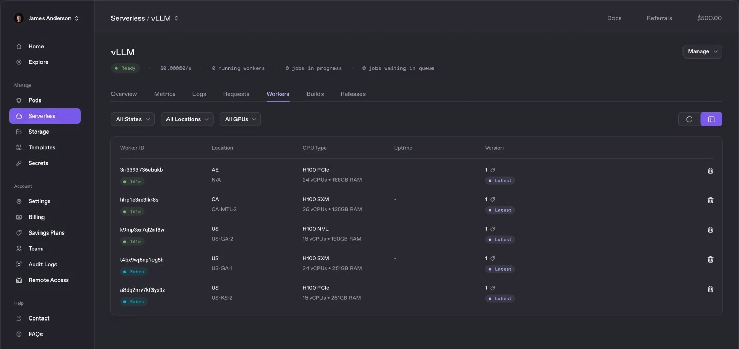Viewport: 739px width, 349px height.
Task: Click the Ready status badge
Action: [126, 68]
